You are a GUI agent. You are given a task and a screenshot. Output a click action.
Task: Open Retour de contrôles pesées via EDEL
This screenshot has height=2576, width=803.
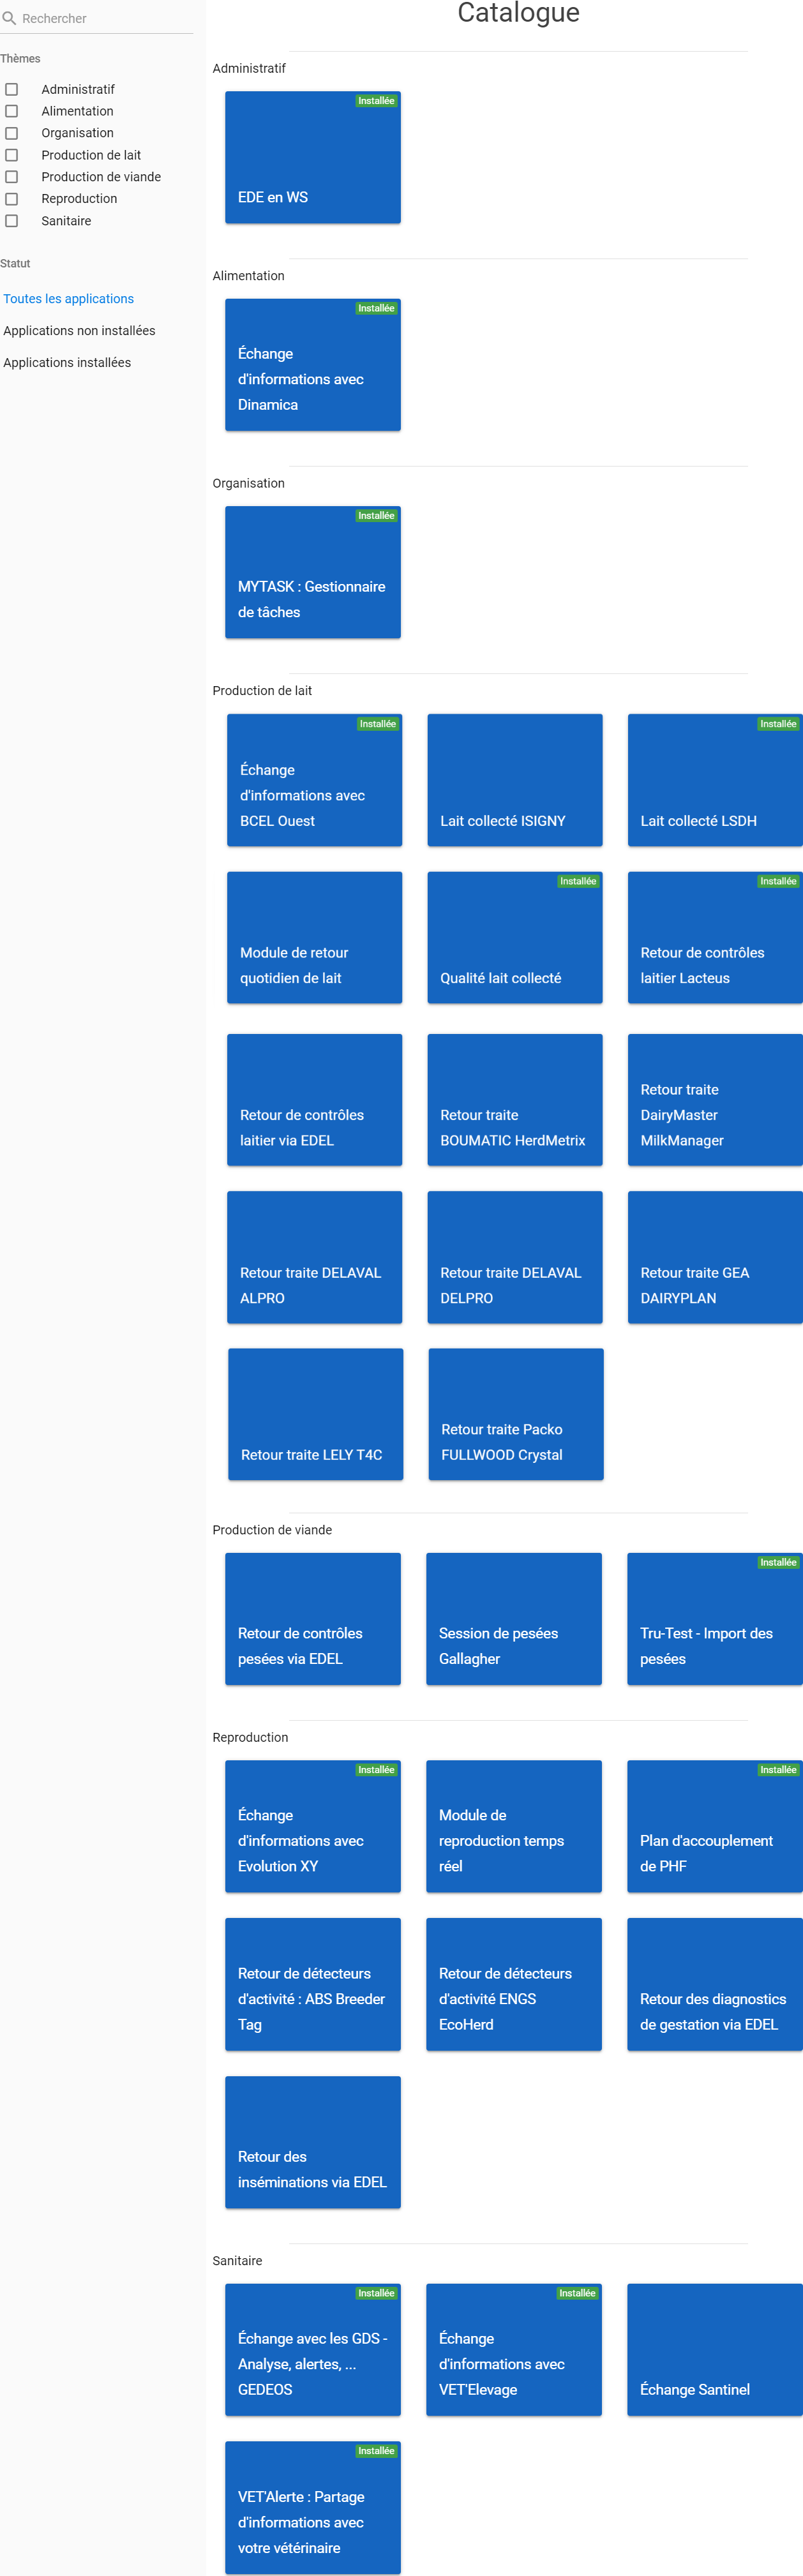click(313, 1619)
